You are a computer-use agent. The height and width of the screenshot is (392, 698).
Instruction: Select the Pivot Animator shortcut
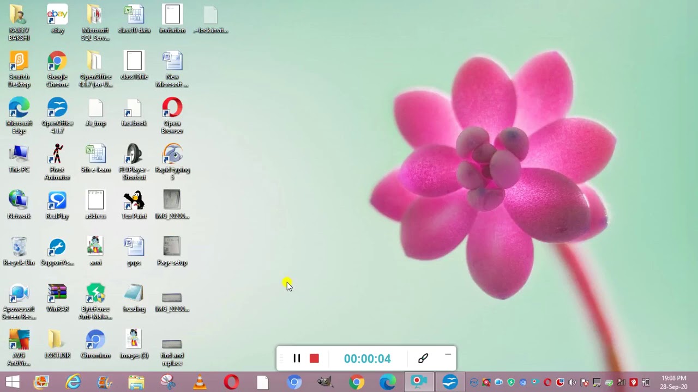click(57, 162)
